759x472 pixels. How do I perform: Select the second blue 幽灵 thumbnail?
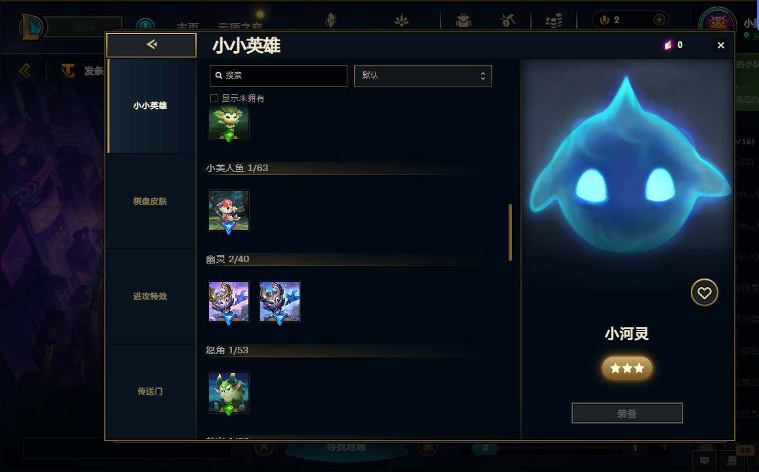pos(279,302)
